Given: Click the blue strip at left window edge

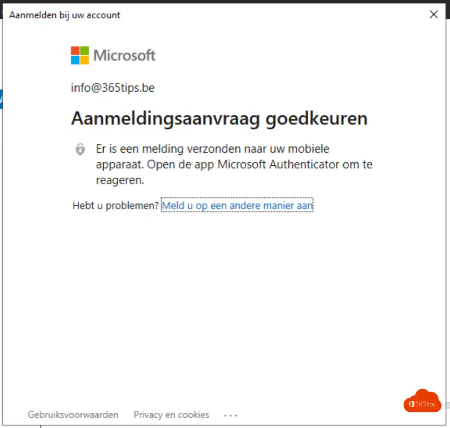Looking at the screenshot, I should click(x=1, y=99).
